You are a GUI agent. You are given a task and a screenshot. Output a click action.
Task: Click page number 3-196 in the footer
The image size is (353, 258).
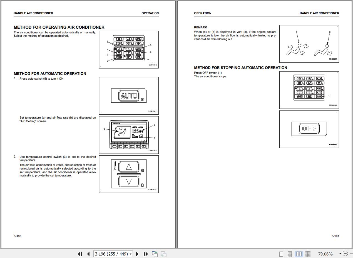(18, 236)
